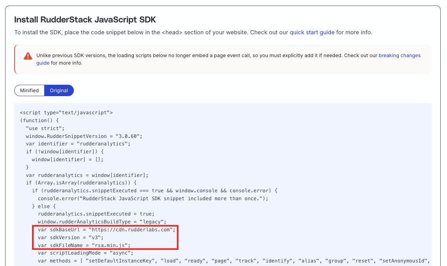Open the breaking changes guide link

click(399, 56)
